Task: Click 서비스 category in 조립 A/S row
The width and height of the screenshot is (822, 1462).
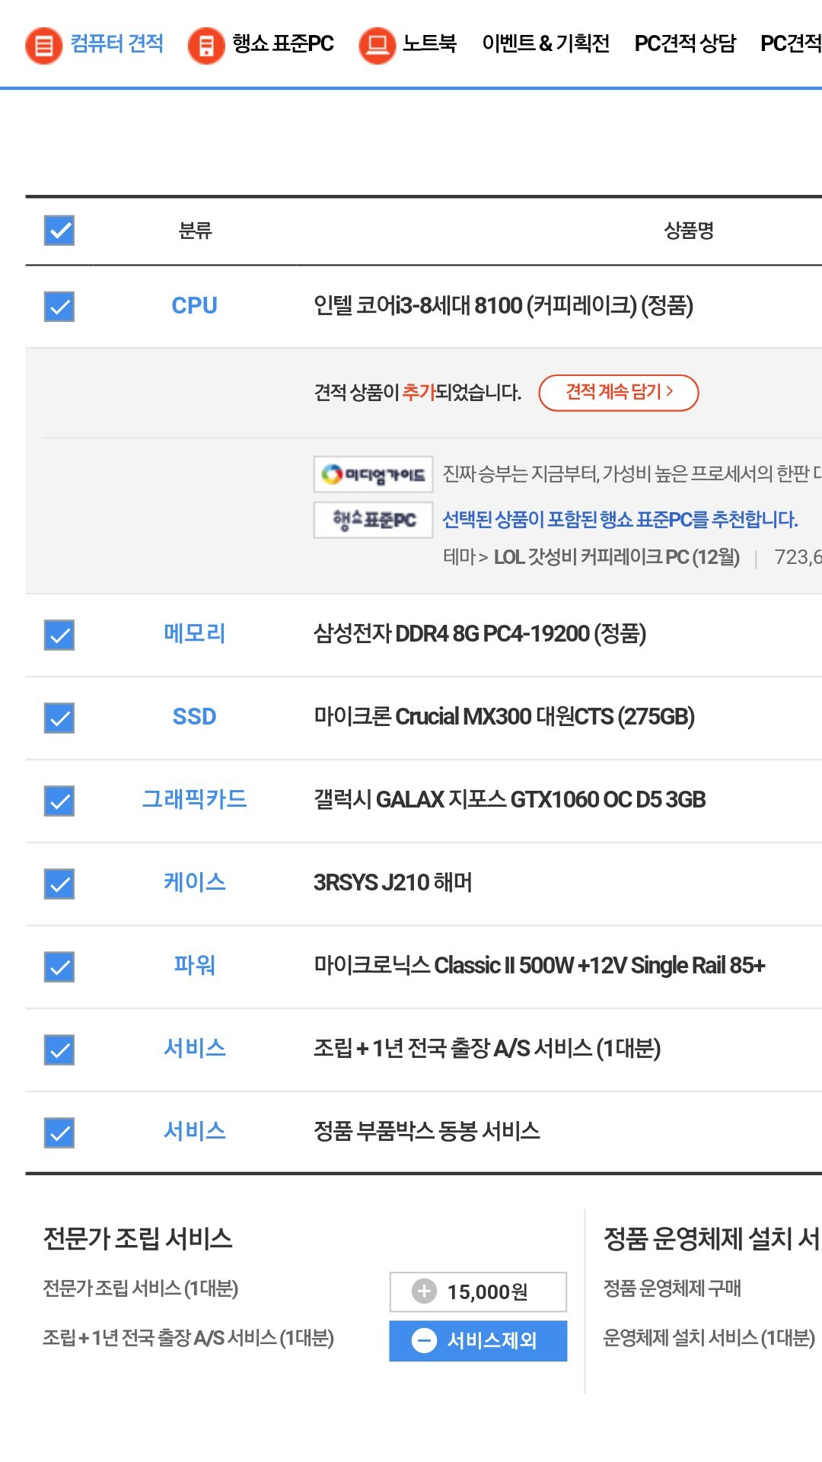Action: click(x=194, y=1048)
